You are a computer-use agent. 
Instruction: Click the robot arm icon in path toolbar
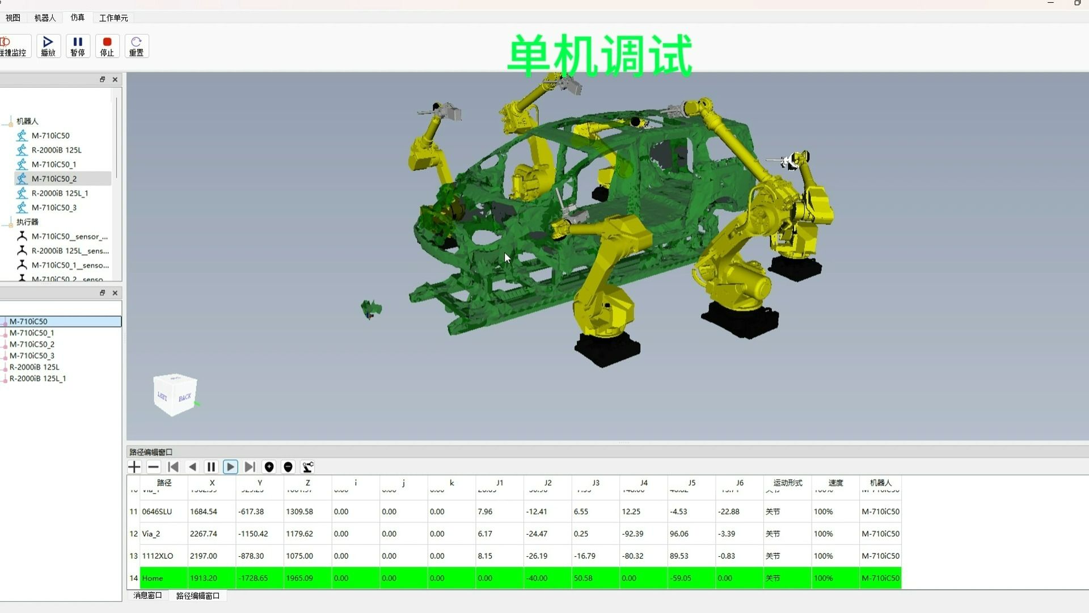pos(307,467)
